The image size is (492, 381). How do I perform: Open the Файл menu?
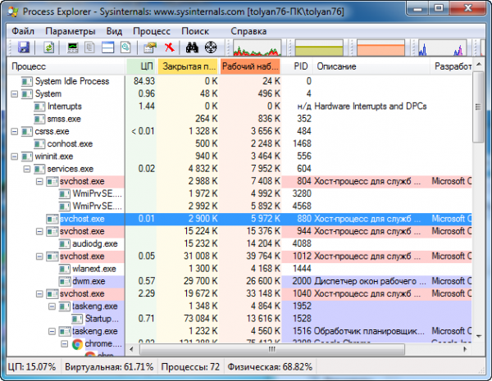point(23,31)
